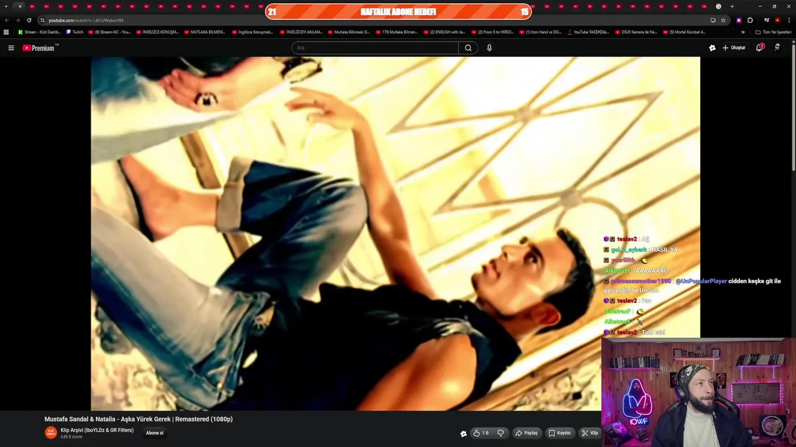Open (2) ENGLISH with Ja... bookmark
The image size is (796, 447).
coord(445,32)
